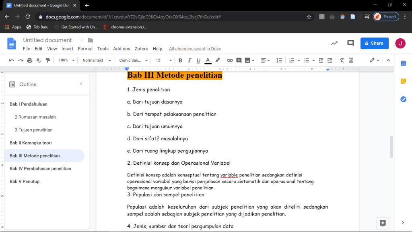Click the Insert link icon
Screen dimensions: 412x232
230,60
